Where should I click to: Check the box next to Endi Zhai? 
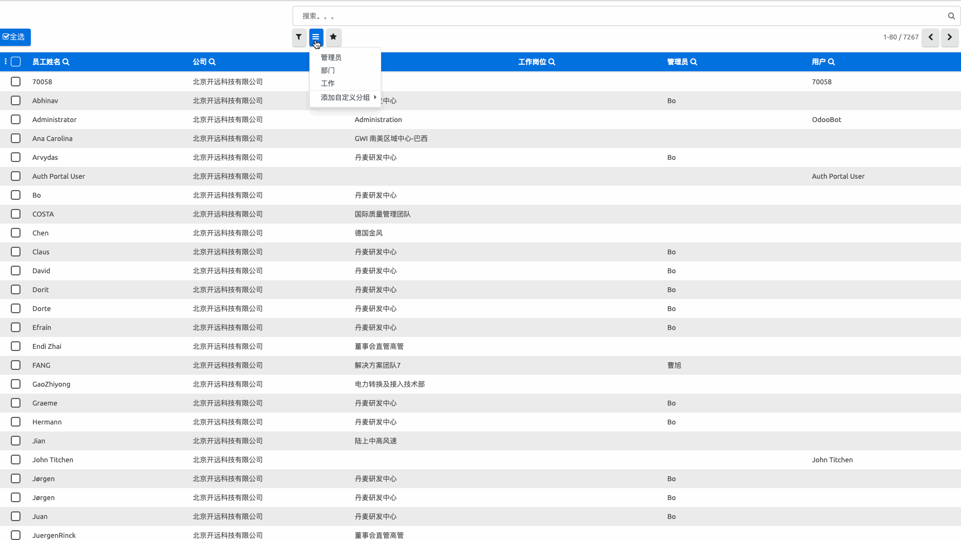tap(16, 346)
